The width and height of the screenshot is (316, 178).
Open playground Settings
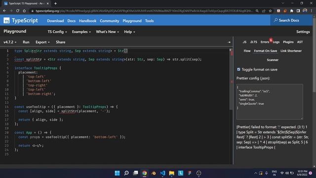[x=303, y=32]
